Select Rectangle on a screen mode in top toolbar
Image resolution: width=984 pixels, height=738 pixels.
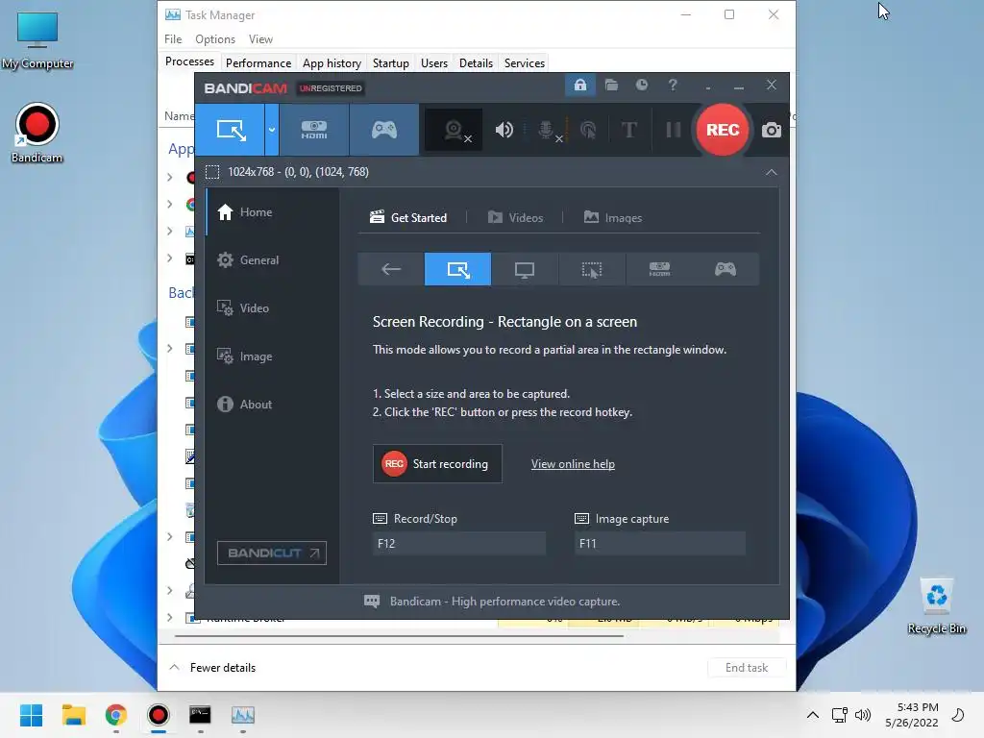click(x=231, y=130)
